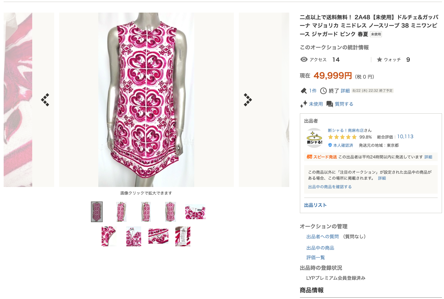This screenshot has height=299, width=444.
Task: Select the neckline label close-up thumbnail
Action: tap(195, 212)
